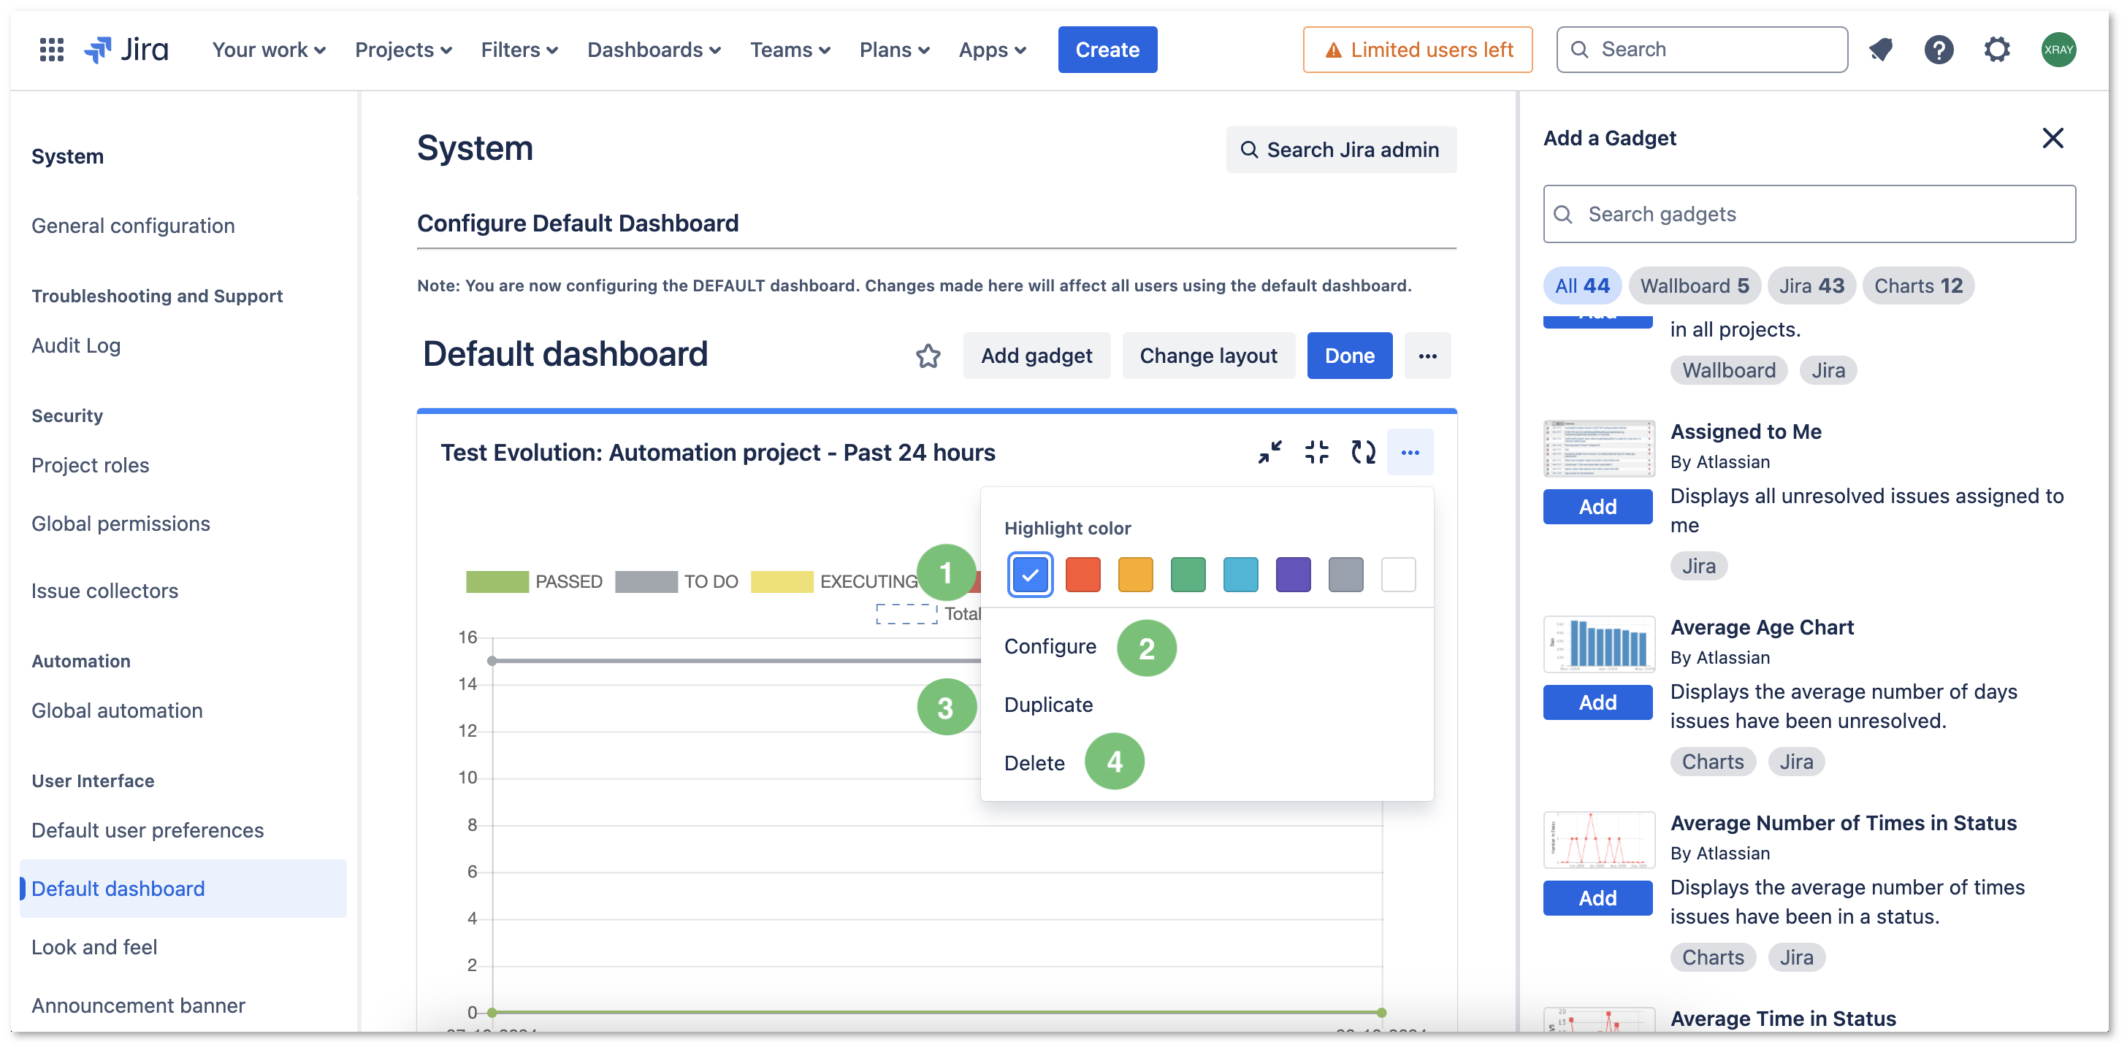
Task: Minimize the Test Evolution gadget
Action: click(x=1270, y=453)
